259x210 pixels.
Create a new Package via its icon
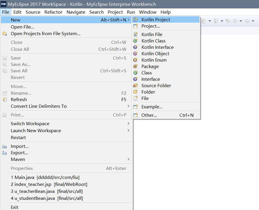(x=135, y=67)
